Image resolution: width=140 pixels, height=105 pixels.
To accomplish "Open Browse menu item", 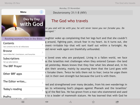I will pos(23,52).
